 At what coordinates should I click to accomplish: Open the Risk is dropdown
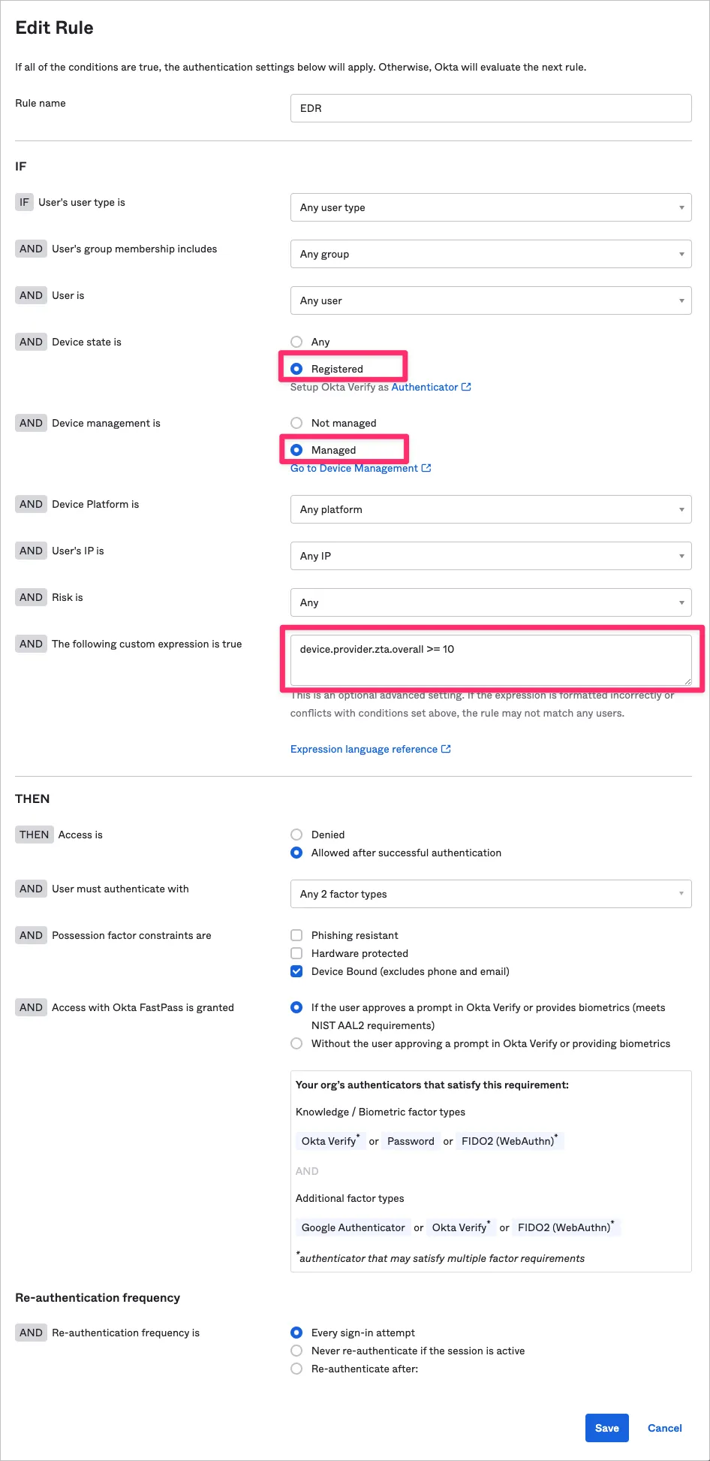tap(490, 602)
